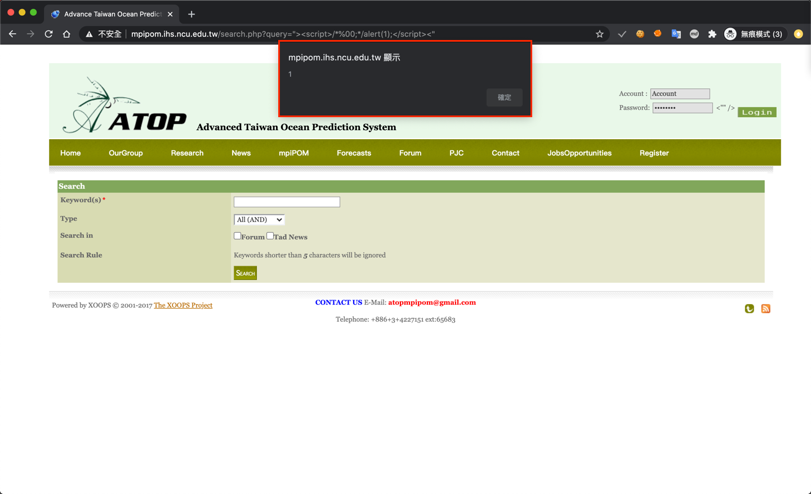Open the PJC menu item

(456, 153)
